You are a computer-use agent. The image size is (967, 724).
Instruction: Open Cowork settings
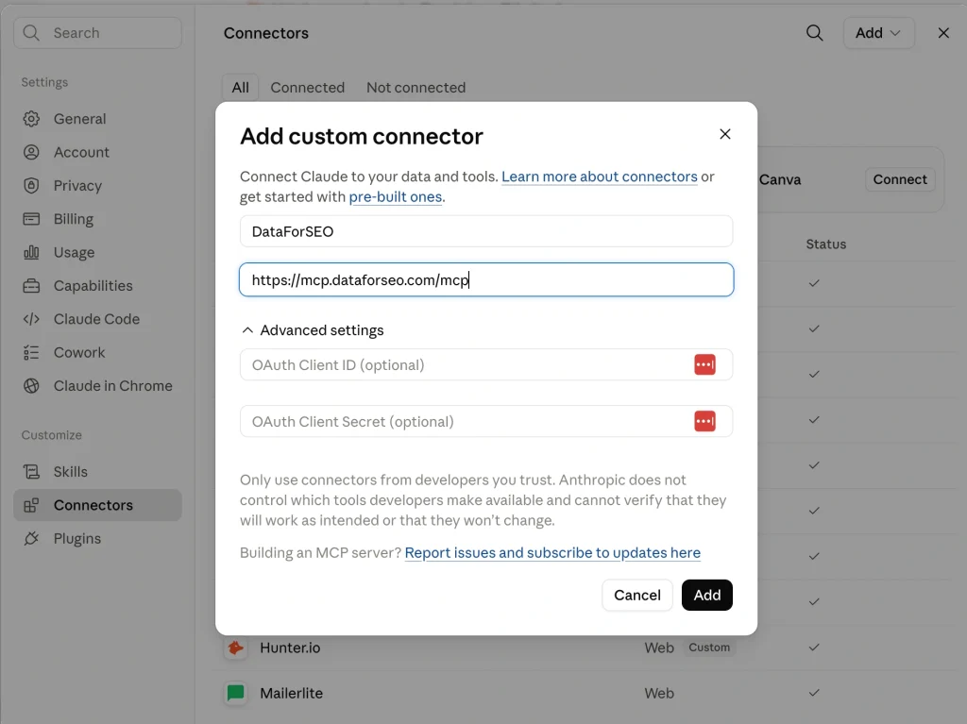point(97,351)
